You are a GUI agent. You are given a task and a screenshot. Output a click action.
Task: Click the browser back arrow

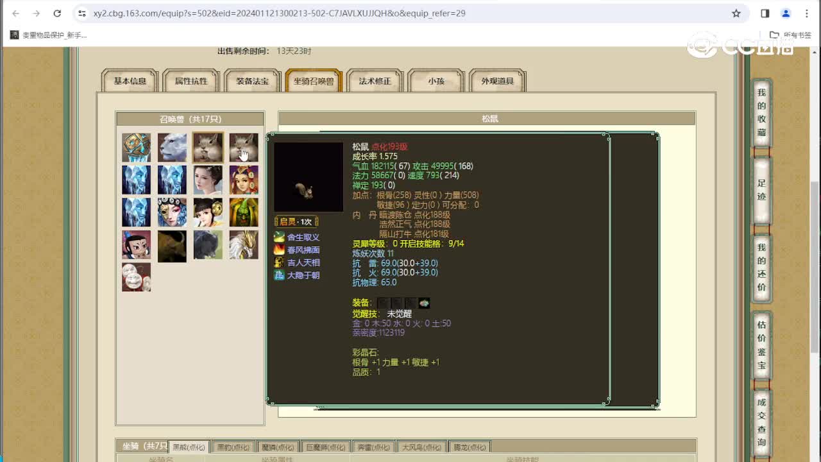(16, 13)
